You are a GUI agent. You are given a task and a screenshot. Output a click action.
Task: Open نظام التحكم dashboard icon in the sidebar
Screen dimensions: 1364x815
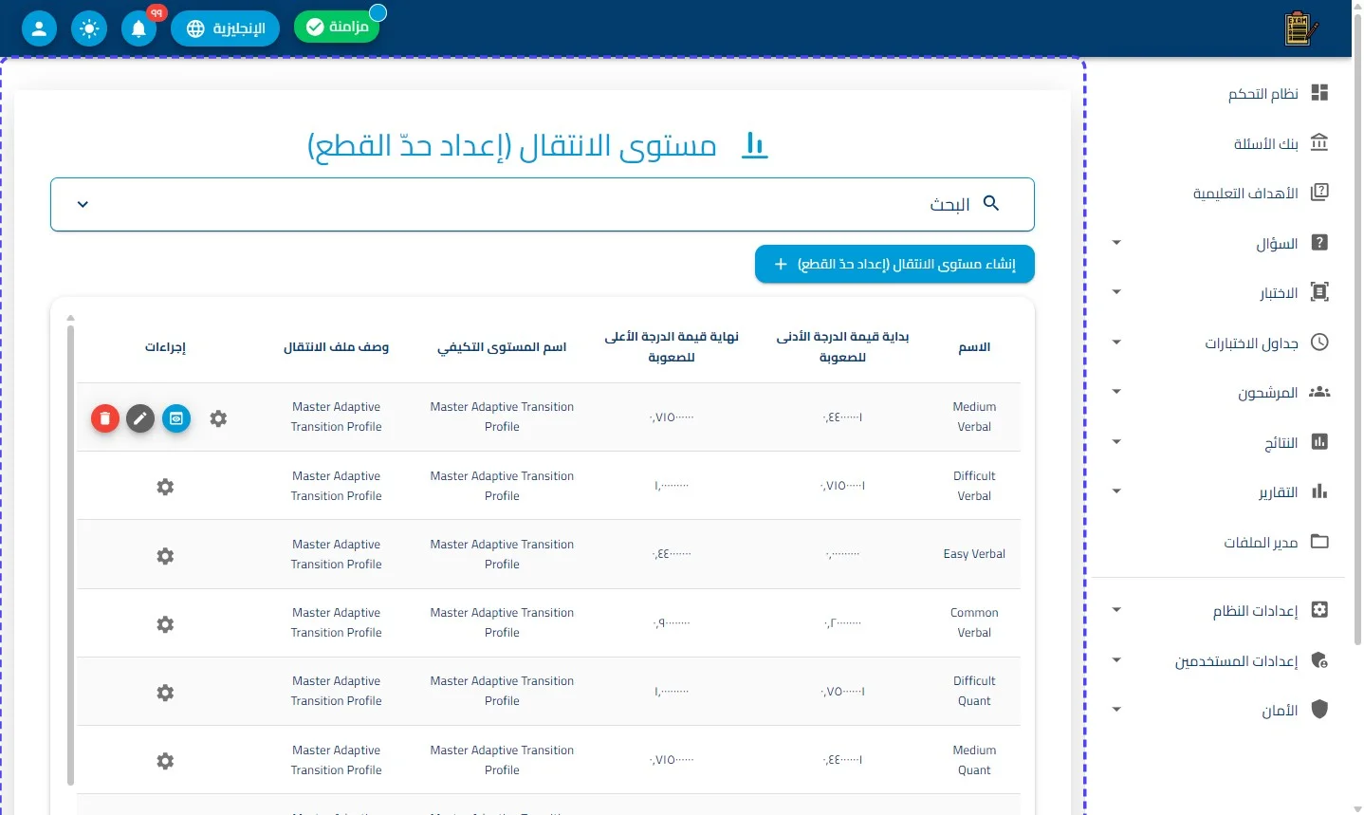coord(1319,93)
